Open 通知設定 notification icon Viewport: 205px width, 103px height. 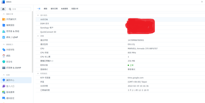(4, 98)
